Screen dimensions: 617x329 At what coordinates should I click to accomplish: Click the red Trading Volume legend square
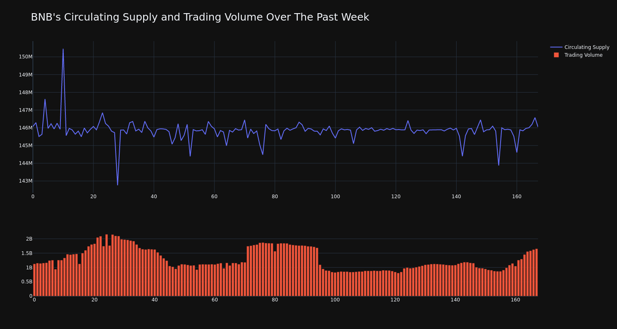tap(556, 55)
